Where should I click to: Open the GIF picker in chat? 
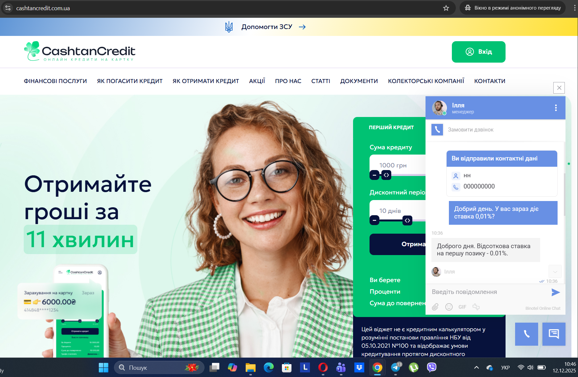pos(462,307)
